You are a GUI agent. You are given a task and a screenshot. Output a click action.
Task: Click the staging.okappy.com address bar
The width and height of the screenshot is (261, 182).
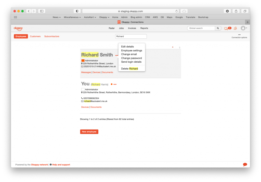click(x=130, y=11)
